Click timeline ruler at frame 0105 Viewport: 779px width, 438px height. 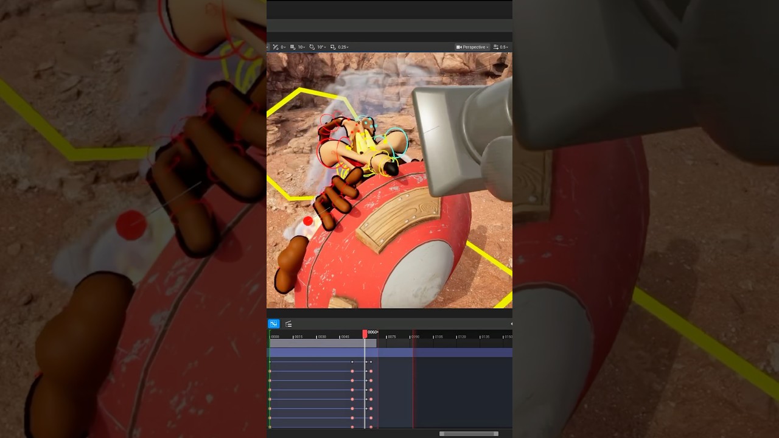[438, 336]
